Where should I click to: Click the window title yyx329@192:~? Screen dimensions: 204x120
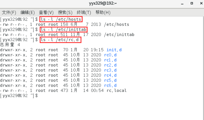tap(103, 3)
